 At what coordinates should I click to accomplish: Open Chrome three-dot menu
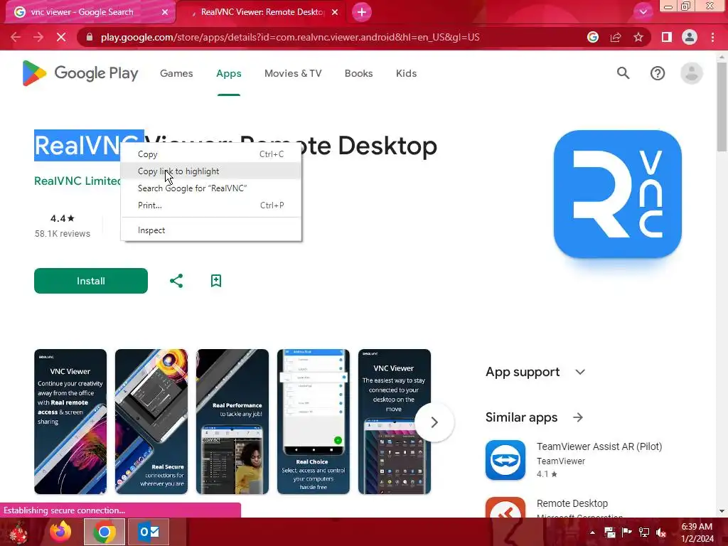[712, 37]
